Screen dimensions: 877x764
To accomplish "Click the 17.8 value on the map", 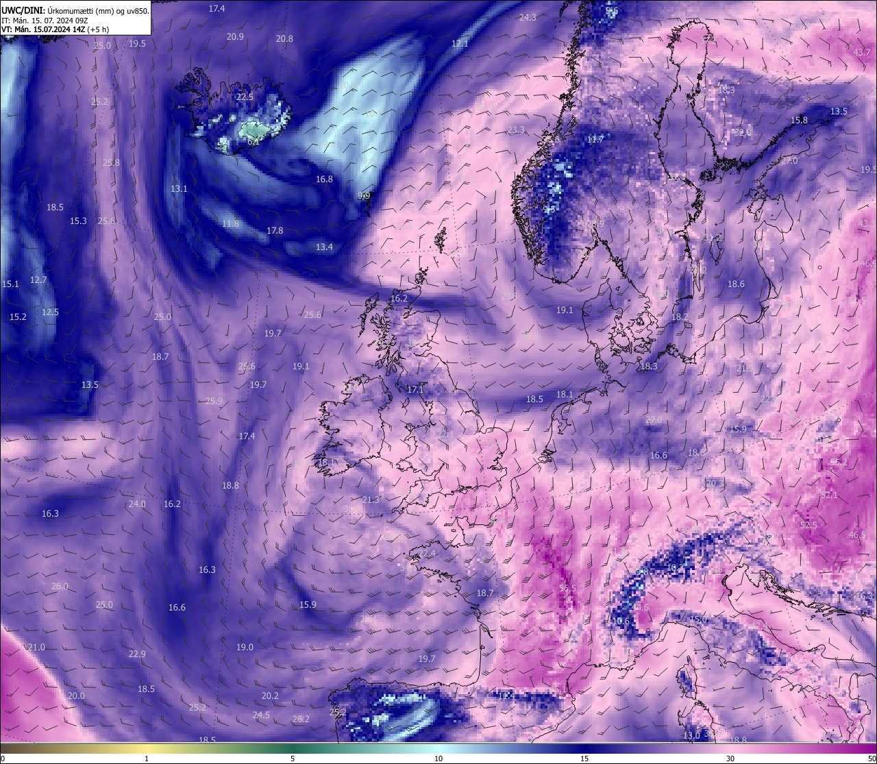I will click(275, 230).
